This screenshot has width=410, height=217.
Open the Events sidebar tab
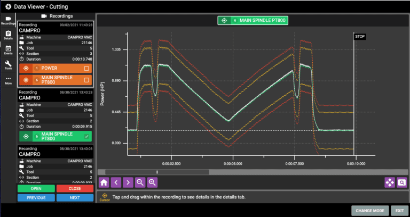point(8,50)
